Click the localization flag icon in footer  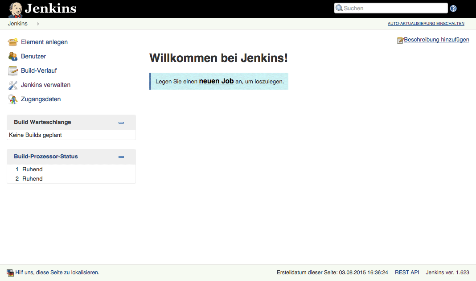coord(10,273)
